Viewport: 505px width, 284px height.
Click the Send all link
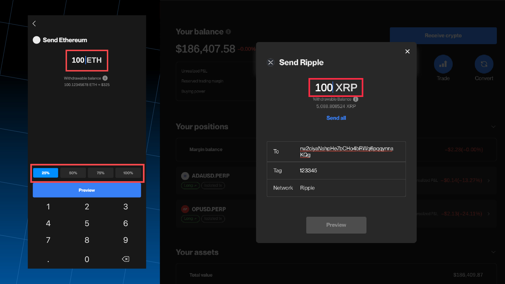point(336,118)
